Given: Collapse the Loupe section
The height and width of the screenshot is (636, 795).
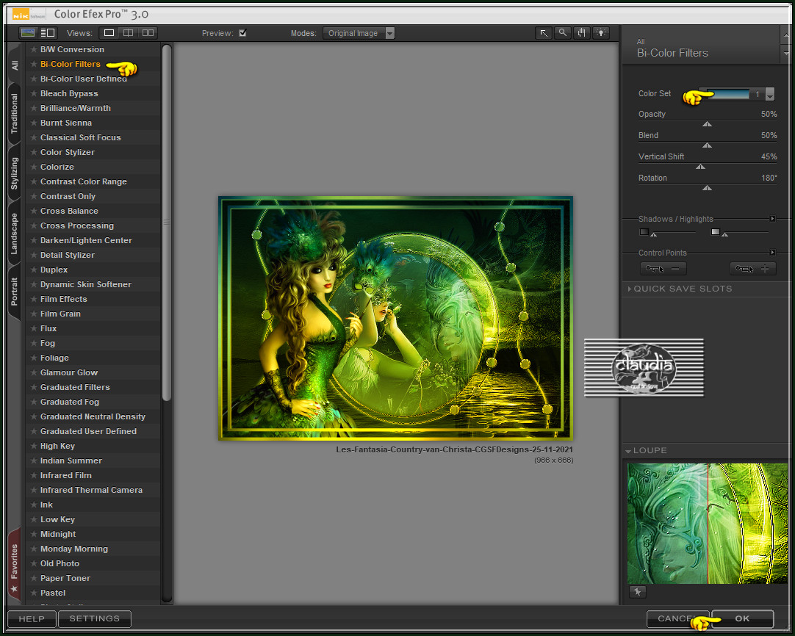Looking at the screenshot, I should pyautogui.click(x=629, y=450).
